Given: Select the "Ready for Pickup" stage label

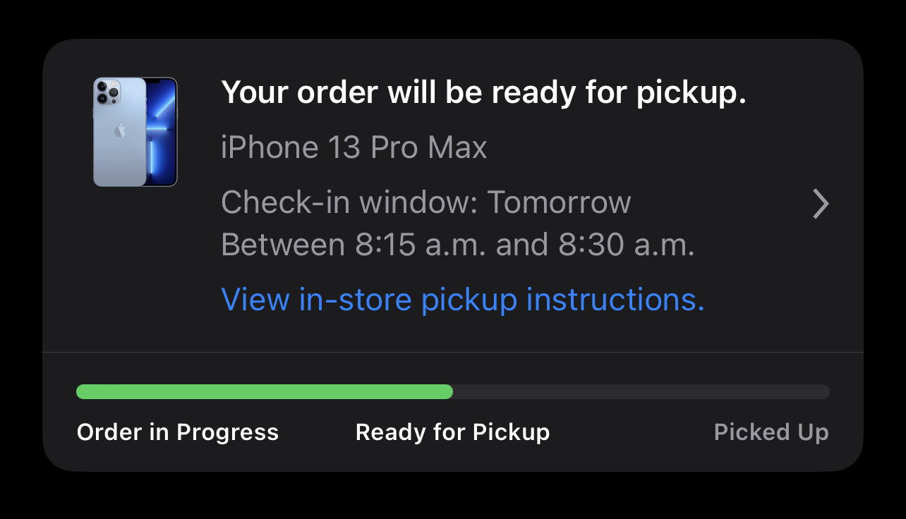Looking at the screenshot, I should coord(452,432).
